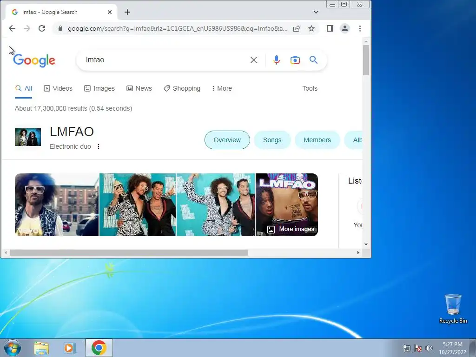The width and height of the screenshot is (476, 357).
Task: Open Chrome's three-dot menu
Action: [360, 28]
